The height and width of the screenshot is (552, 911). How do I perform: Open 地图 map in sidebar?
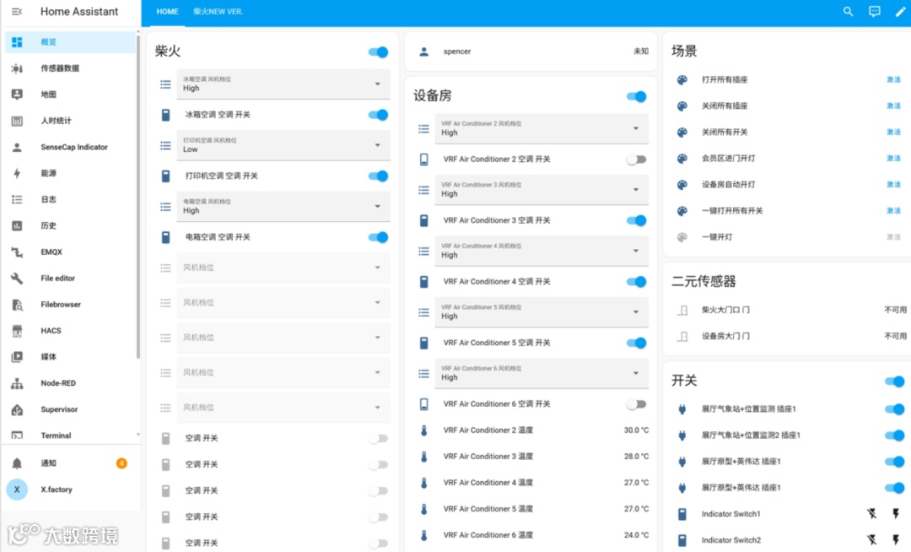pyautogui.click(x=70, y=95)
